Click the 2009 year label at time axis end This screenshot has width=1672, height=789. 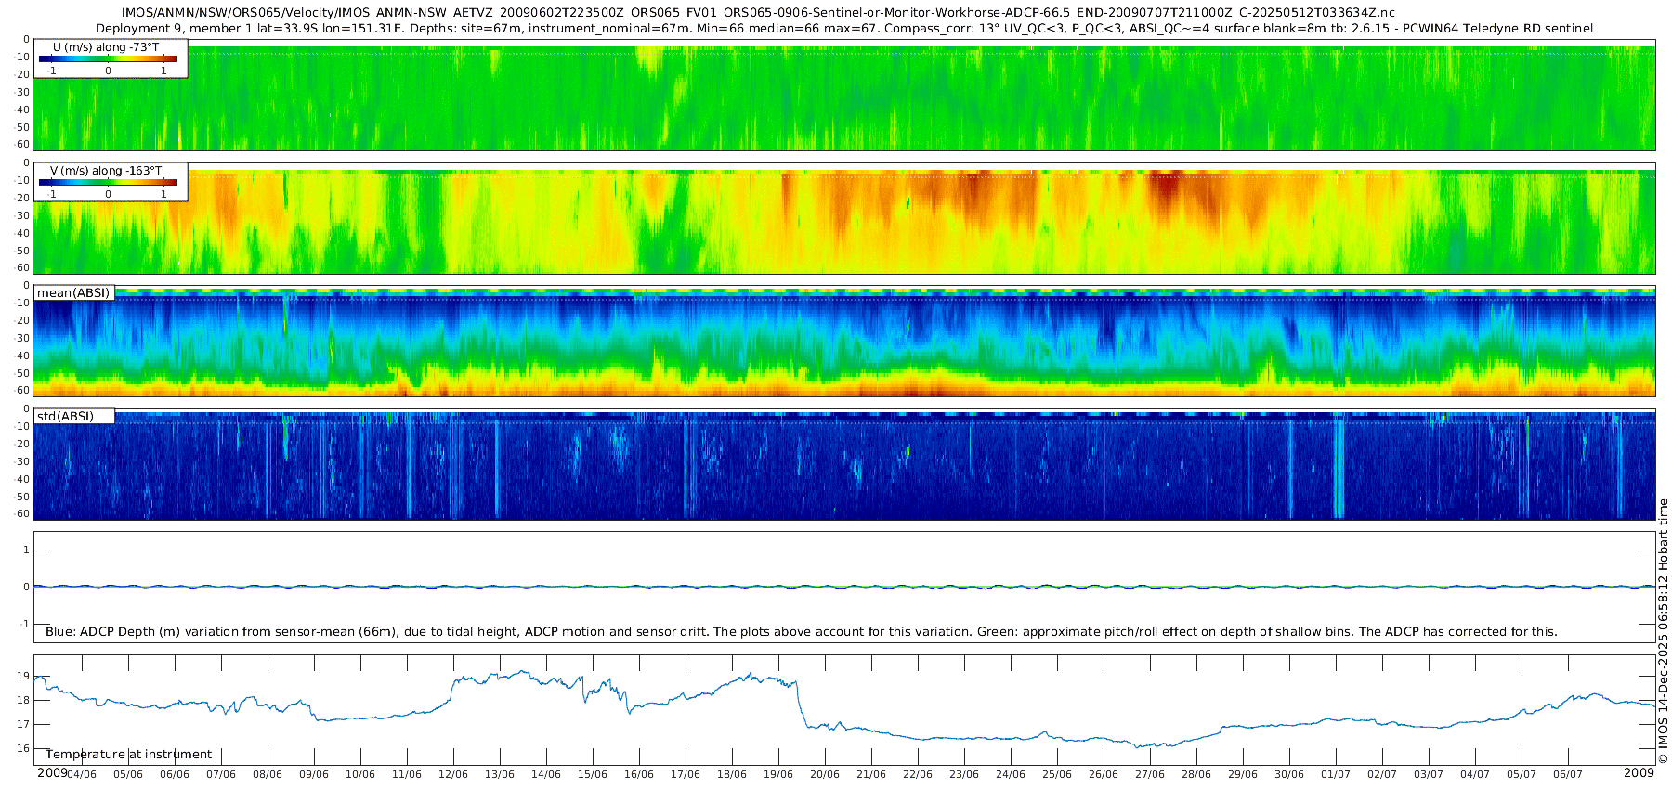1639,772
